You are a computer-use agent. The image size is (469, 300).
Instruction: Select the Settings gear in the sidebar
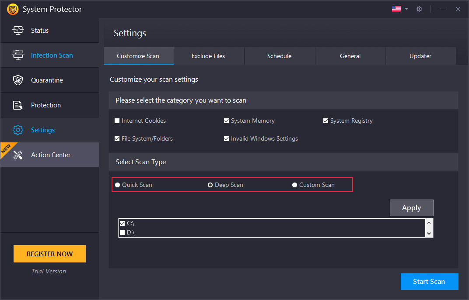click(x=18, y=130)
